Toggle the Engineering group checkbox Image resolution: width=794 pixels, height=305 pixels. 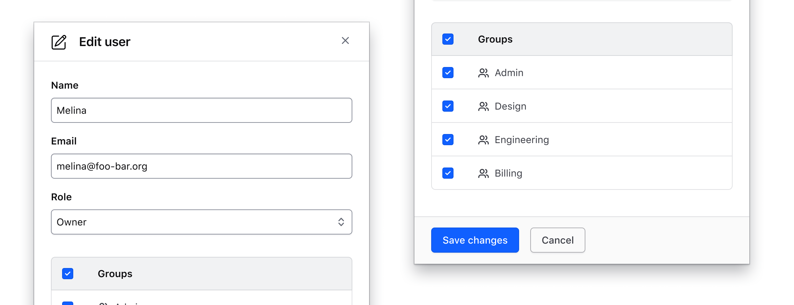click(x=448, y=140)
